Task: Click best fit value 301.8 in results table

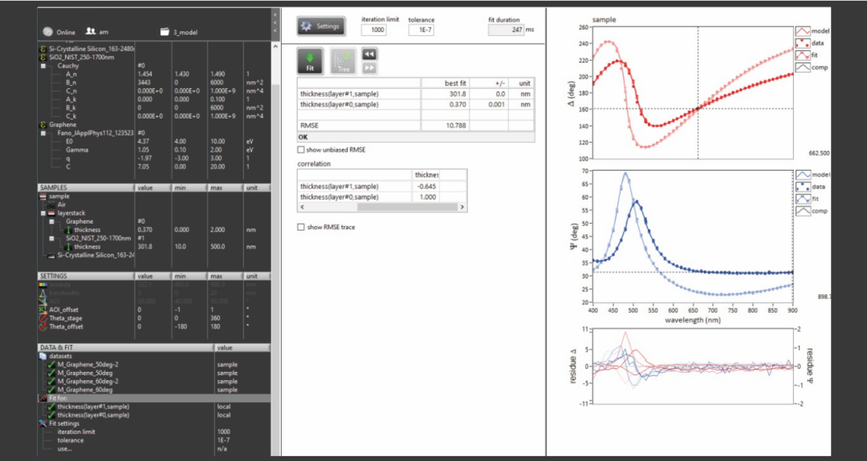Action: [456, 94]
